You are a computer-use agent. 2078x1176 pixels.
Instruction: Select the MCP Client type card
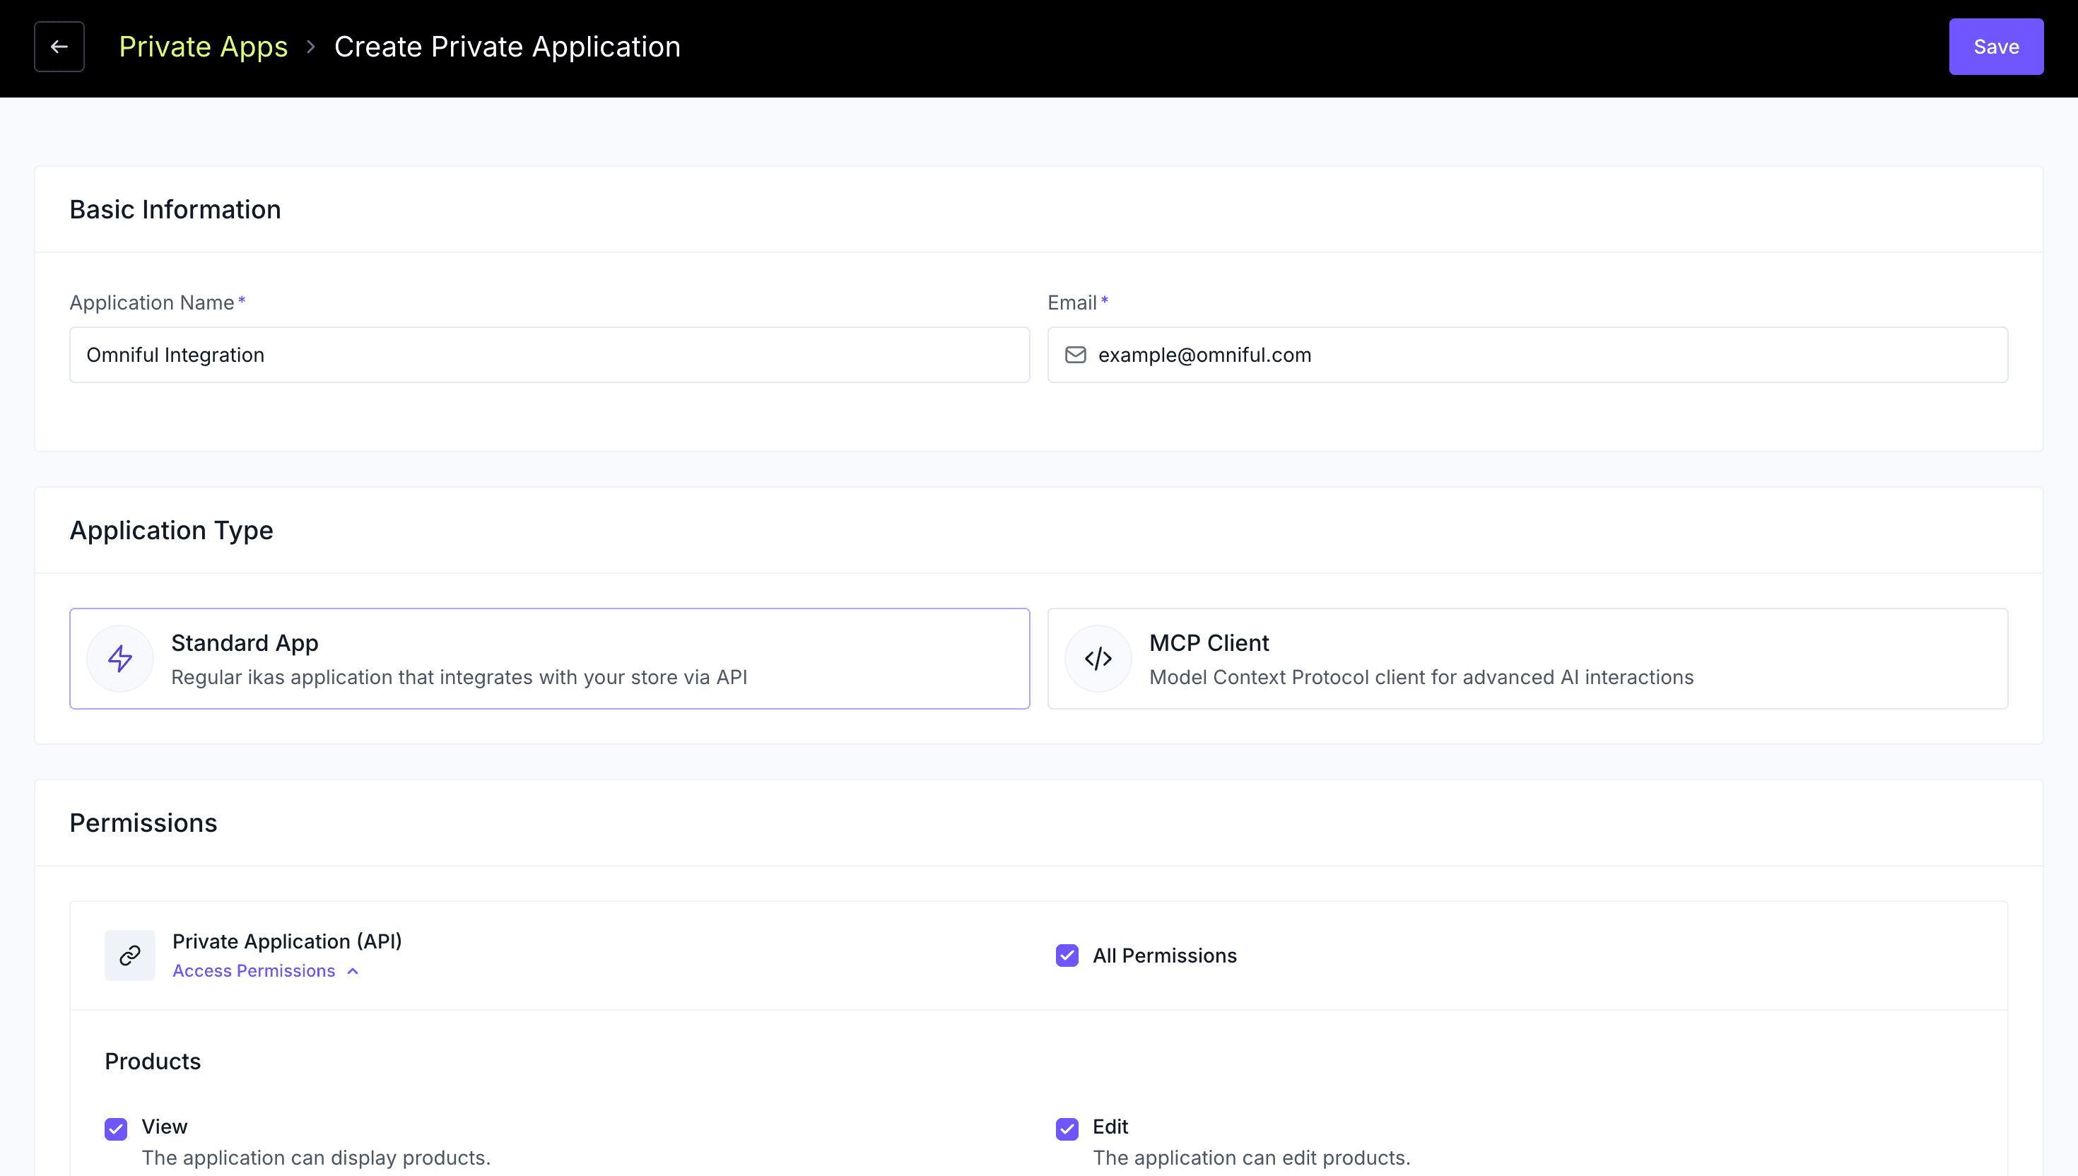point(1527,658)
